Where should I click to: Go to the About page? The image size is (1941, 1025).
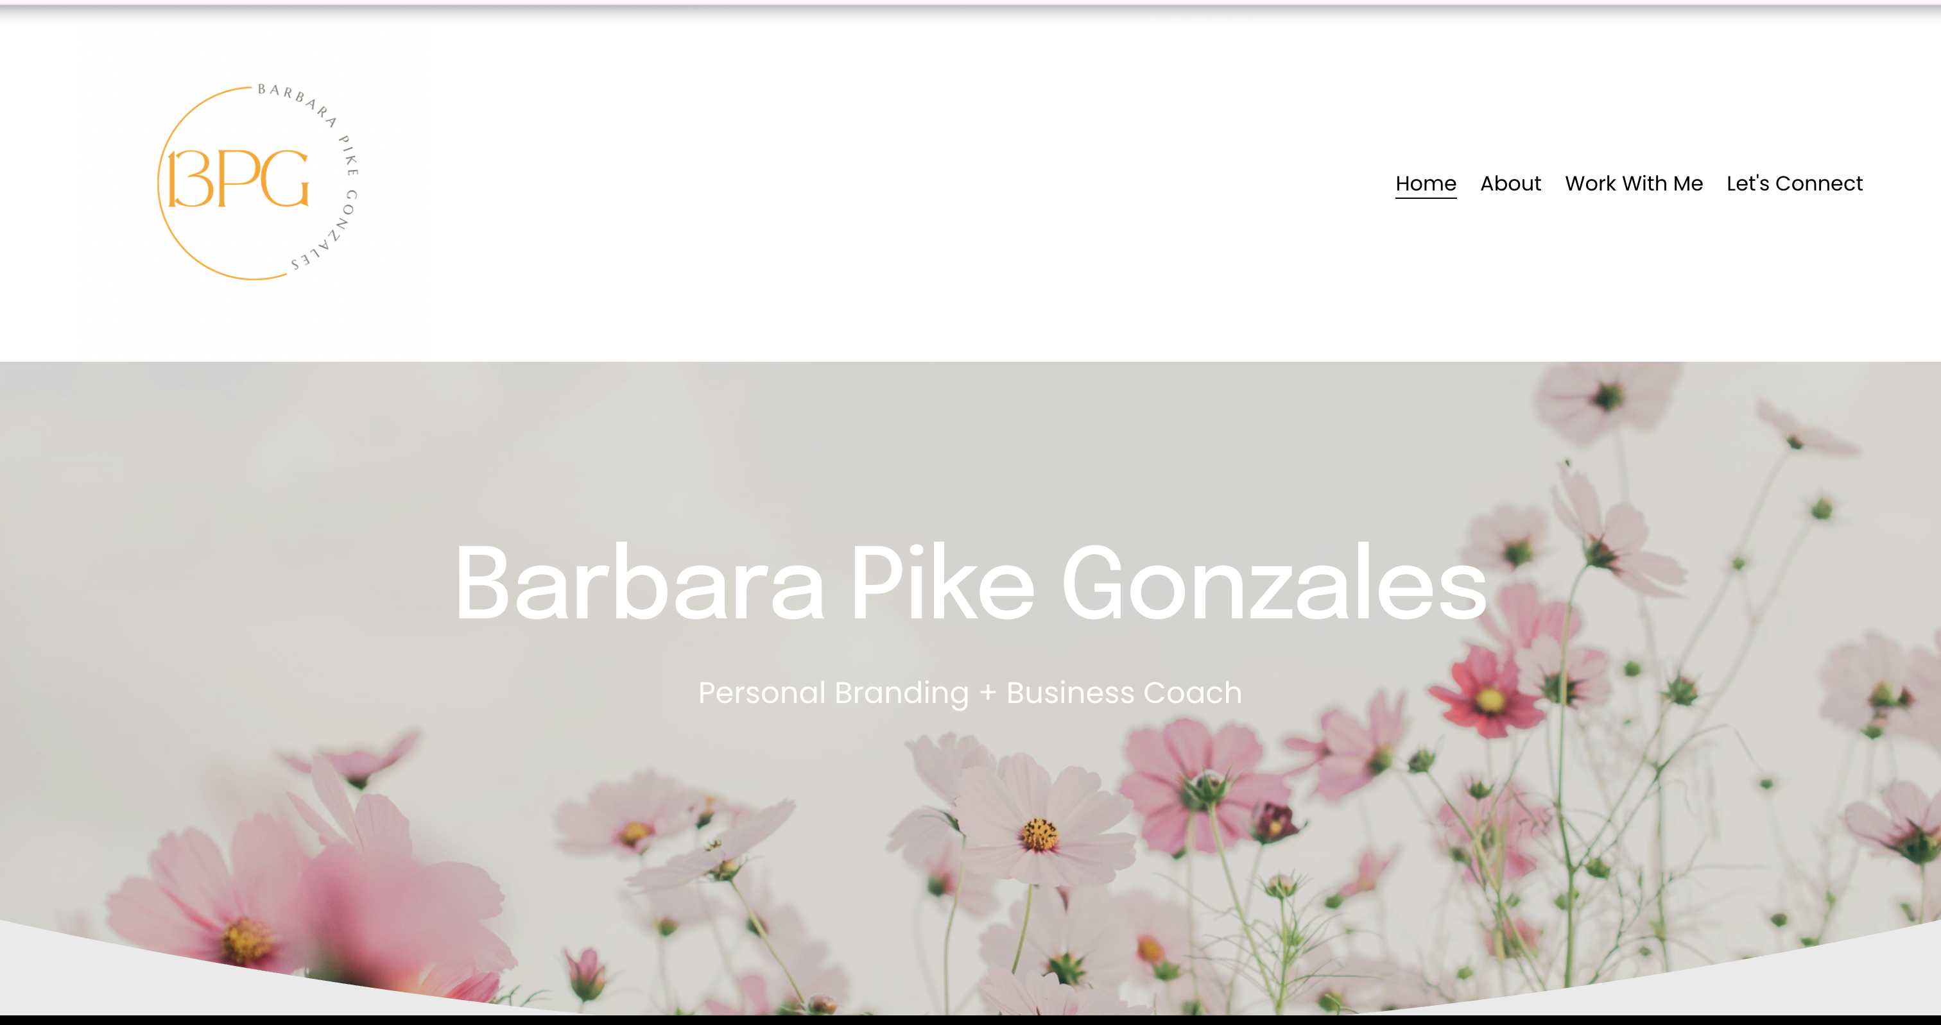coord(1510,183)
